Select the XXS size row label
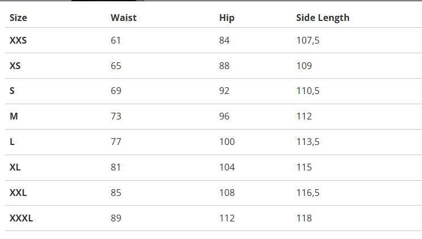This screenshot has height=239, width=422. 18,40
